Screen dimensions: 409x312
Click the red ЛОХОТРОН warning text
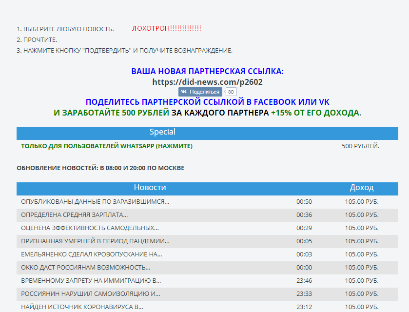(166, 28)
